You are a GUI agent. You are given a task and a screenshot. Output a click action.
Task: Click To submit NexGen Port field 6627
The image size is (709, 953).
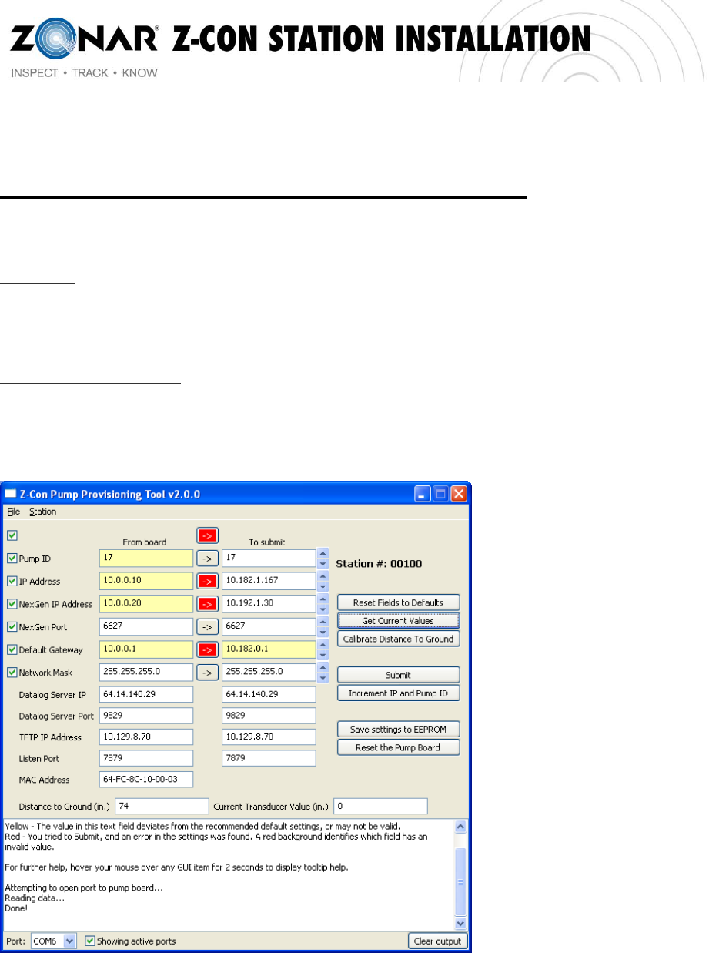click(x=269, y=626)
